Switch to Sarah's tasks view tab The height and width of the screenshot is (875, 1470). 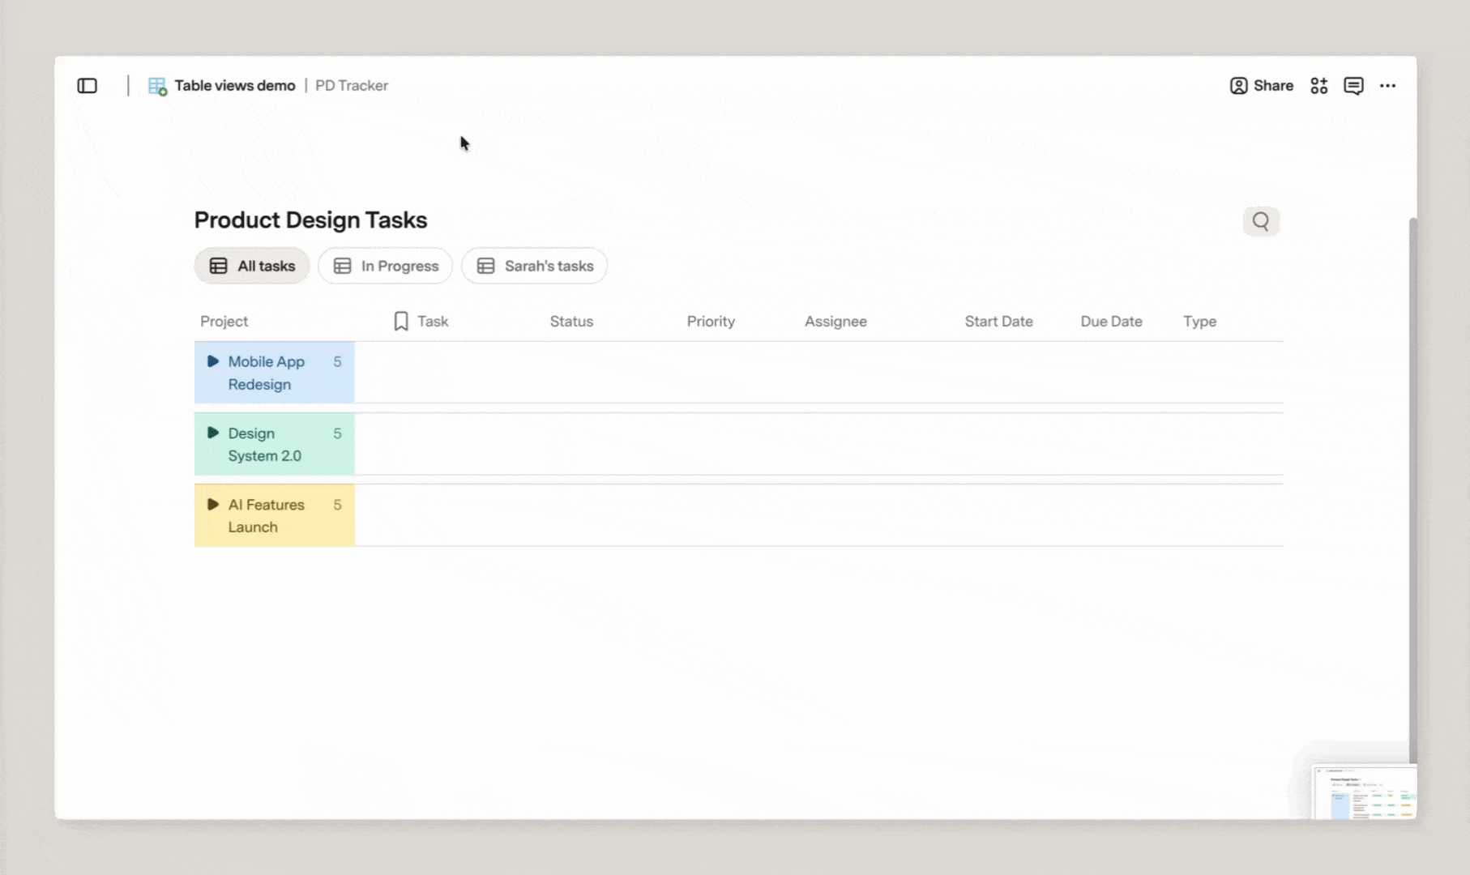(534, 266)
